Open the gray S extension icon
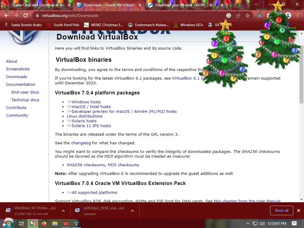Image resolution: width=304 pixels, height=228 pixels. click(259, 15)
